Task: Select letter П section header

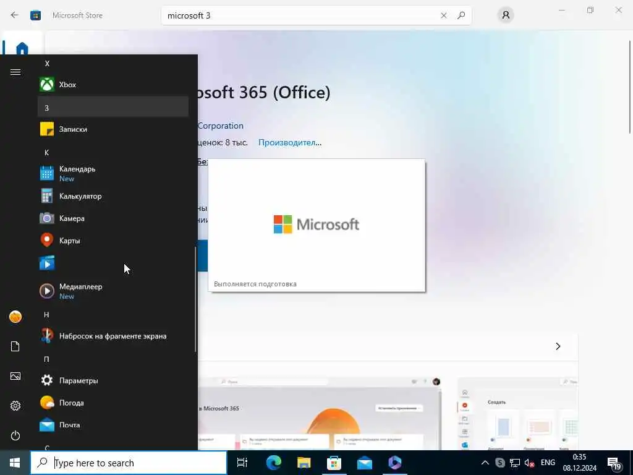Action: click(x=113, y=359)
